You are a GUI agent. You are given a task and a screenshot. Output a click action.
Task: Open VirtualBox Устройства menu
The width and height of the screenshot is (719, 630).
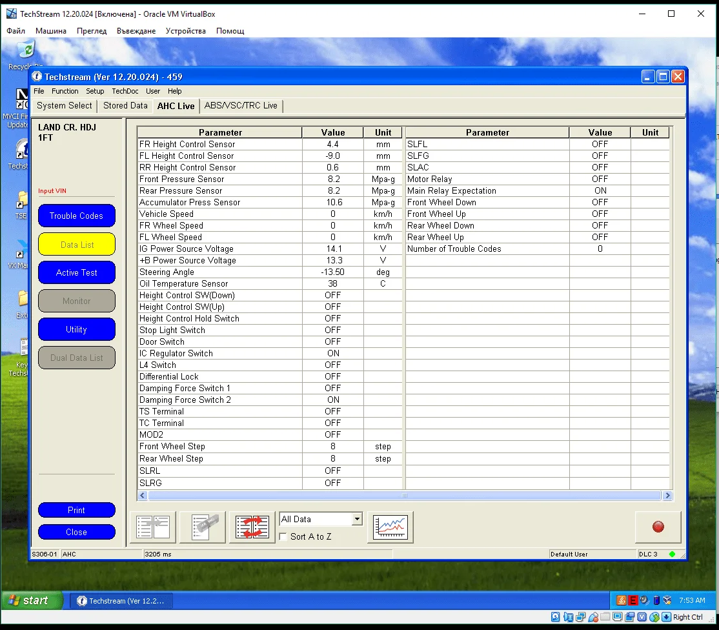click(x=185, y=31)
